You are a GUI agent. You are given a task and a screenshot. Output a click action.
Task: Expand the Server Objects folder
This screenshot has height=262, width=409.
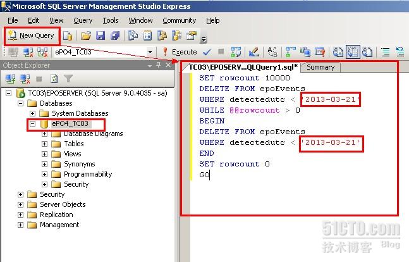[20, 204]
